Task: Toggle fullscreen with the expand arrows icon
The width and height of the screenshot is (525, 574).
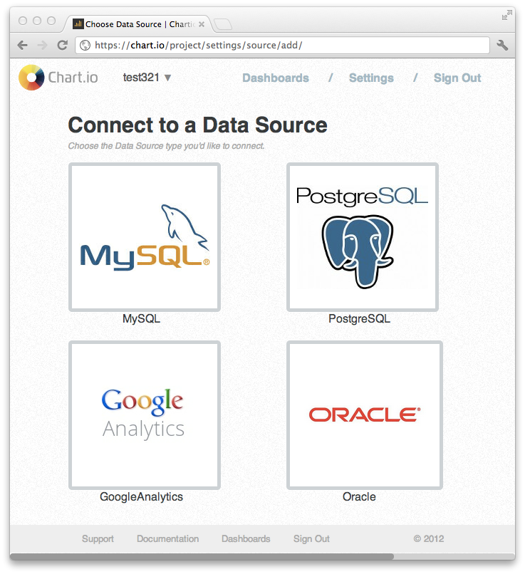Action: coord(506,16)
